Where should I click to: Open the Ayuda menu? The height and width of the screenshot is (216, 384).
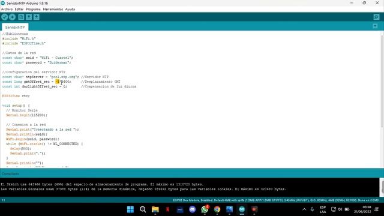[70, 9]
